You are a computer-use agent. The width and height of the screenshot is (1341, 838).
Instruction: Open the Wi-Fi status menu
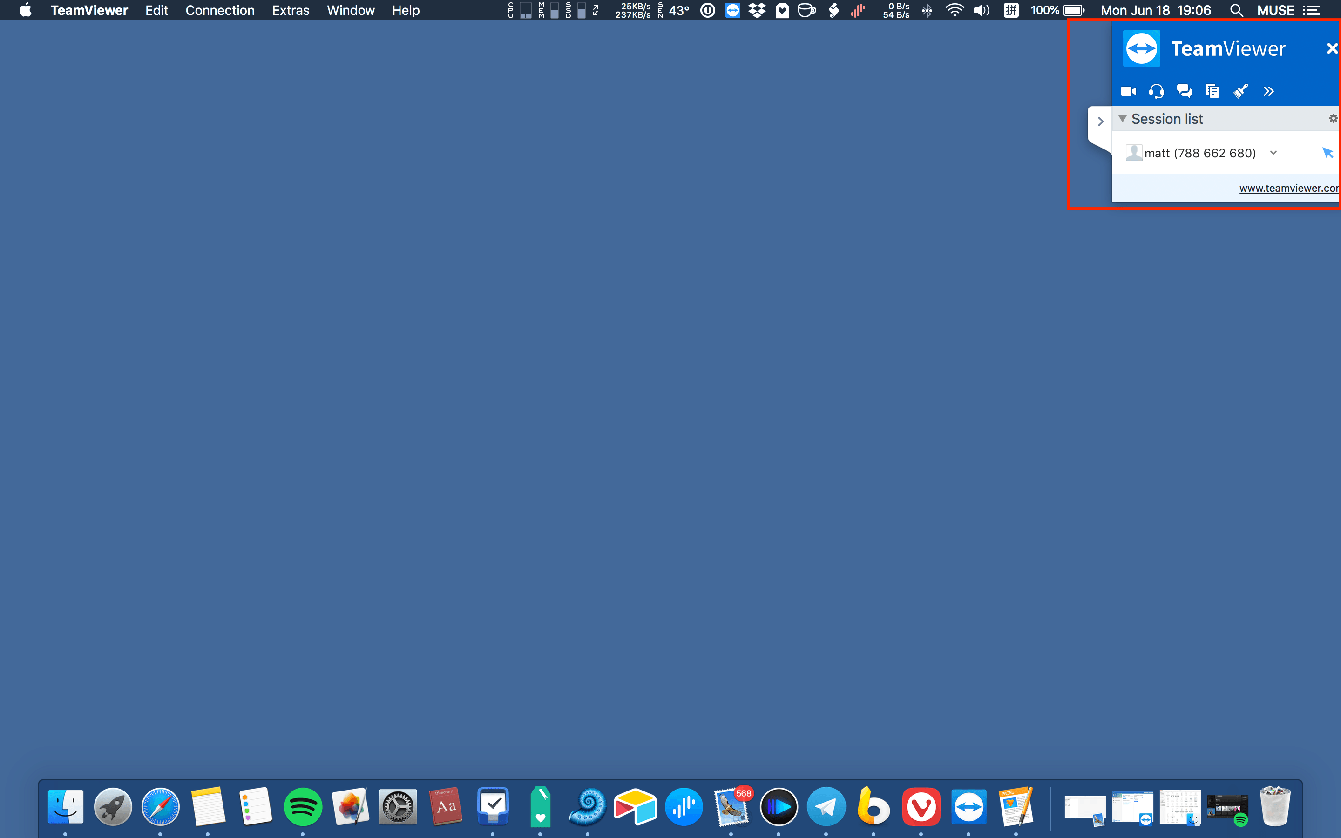click(x=954, y=10)
